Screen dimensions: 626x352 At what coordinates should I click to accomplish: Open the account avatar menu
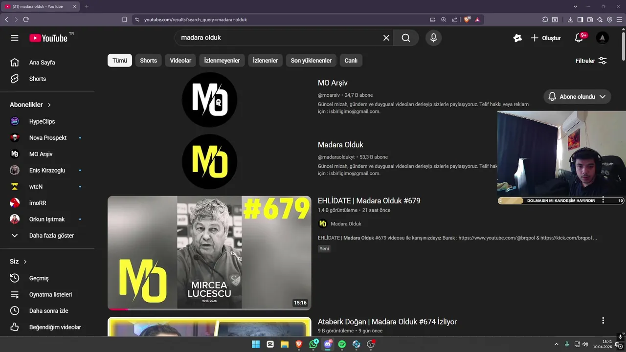[x=603, y=38]
